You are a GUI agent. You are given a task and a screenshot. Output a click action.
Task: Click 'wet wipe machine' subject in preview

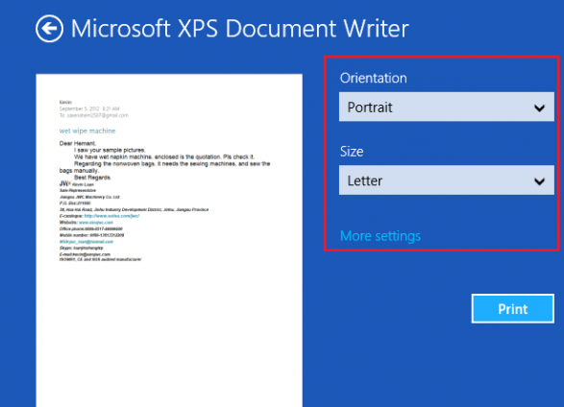tap(87, 131)
